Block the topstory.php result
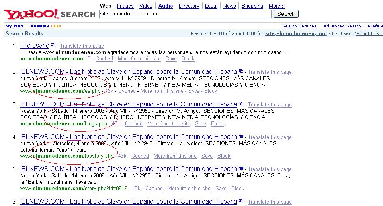The image size is (383, 206). coord(224,156)
